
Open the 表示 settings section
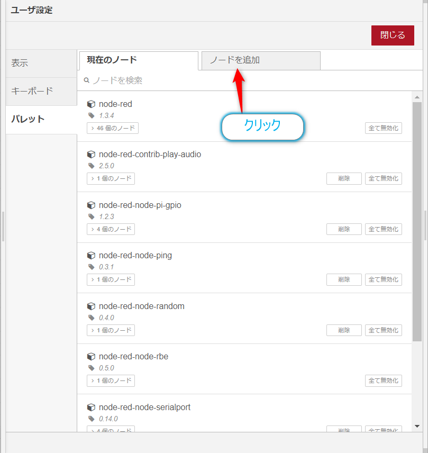[x=41, y=63]
